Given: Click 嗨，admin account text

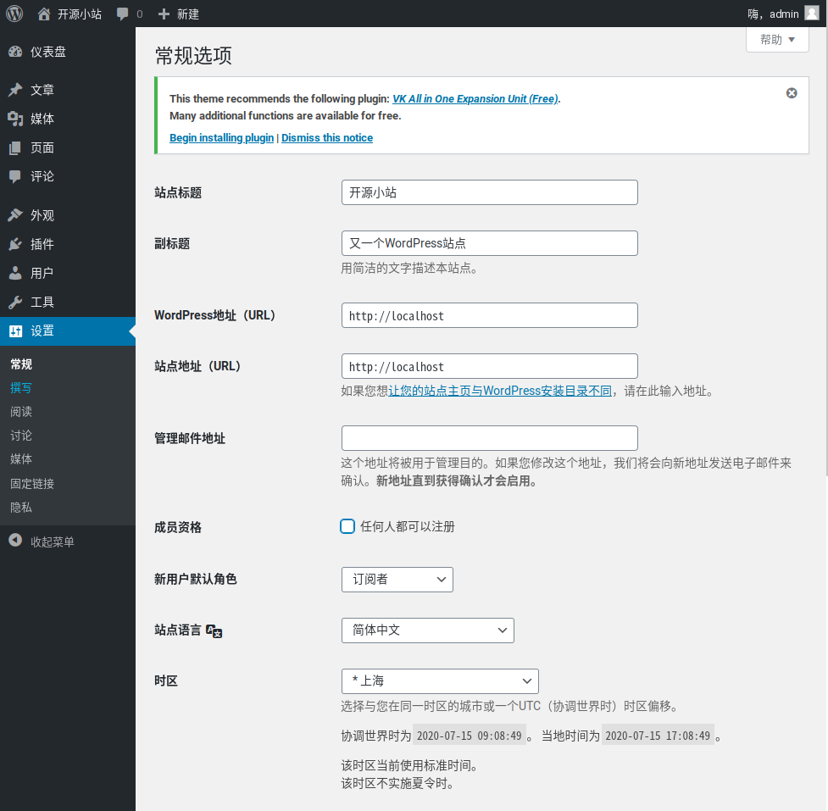Looking at the screenshot, I should pyautogui.click(x=773, y=14).
